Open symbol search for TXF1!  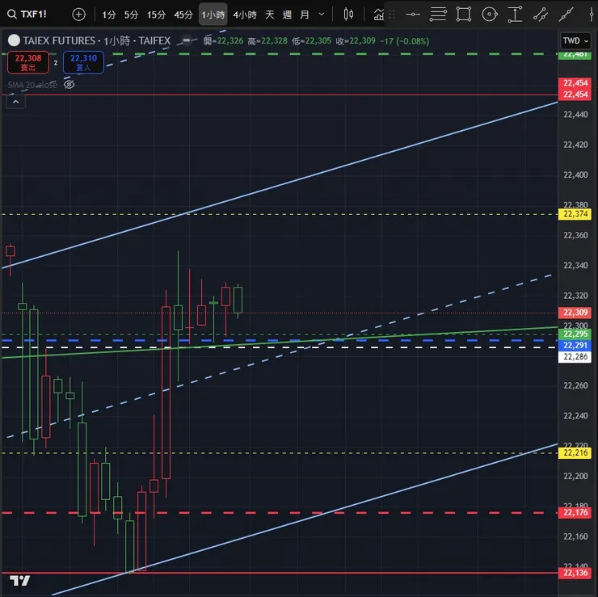[27, 15]
